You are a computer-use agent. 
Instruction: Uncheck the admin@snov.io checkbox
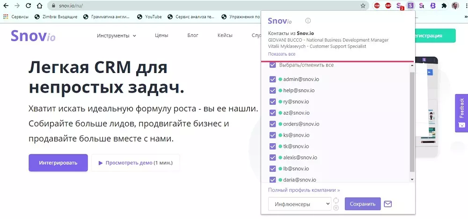tap(272, 80)
